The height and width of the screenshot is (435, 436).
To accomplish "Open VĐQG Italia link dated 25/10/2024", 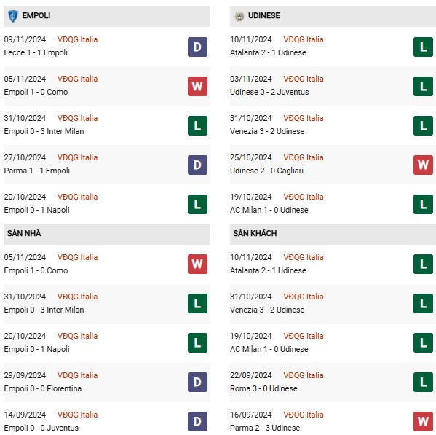I will click(304, 157).
